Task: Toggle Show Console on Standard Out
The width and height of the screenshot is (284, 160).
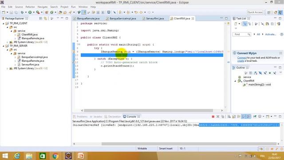Action: pyautogui.click(x=244, y=116)
